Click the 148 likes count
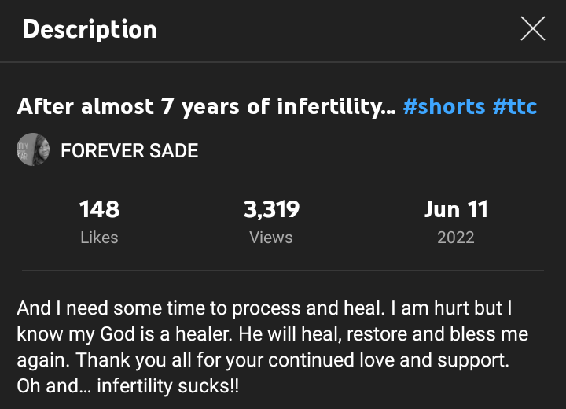Viewport: 566px width, 409px height. 99,209
